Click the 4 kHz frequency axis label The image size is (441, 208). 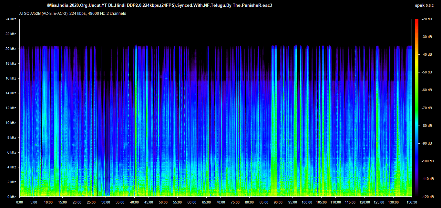click(x=11, y=167)
